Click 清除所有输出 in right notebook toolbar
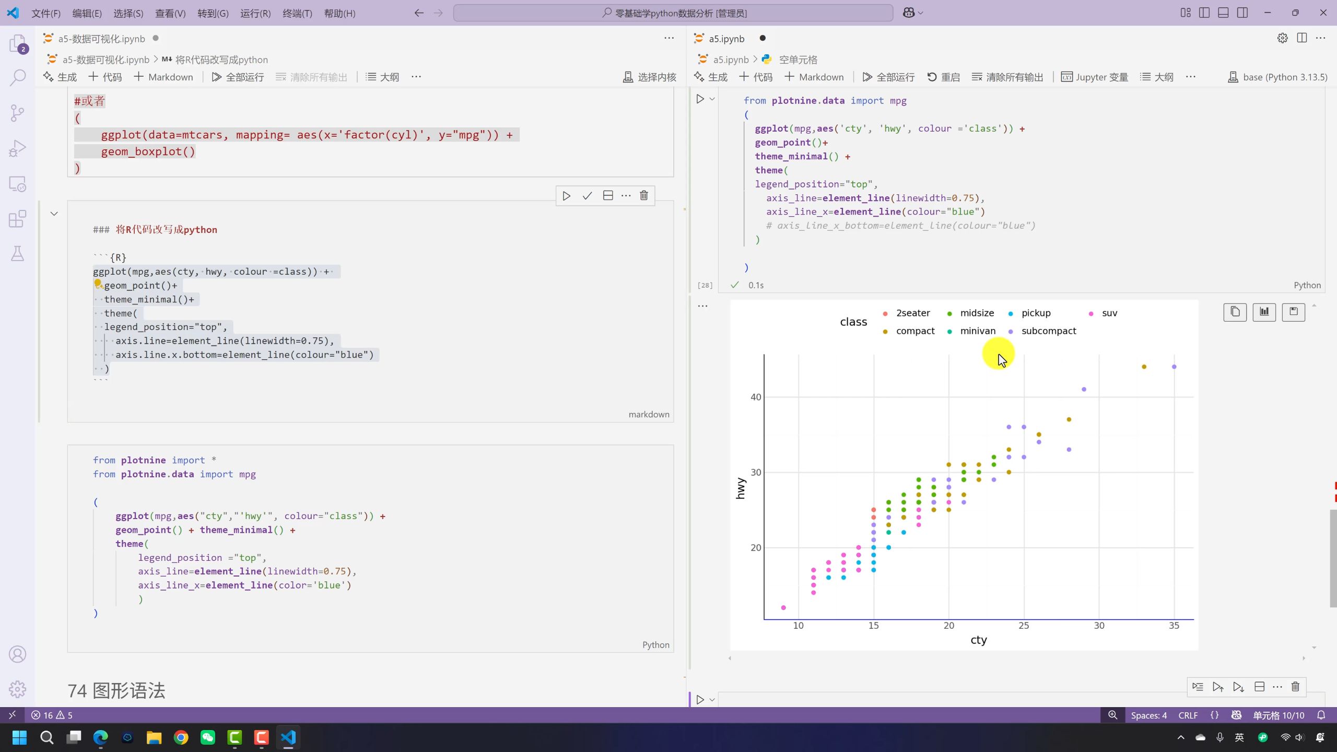Screen dimensions: 1337x752 pos(1007,77)
